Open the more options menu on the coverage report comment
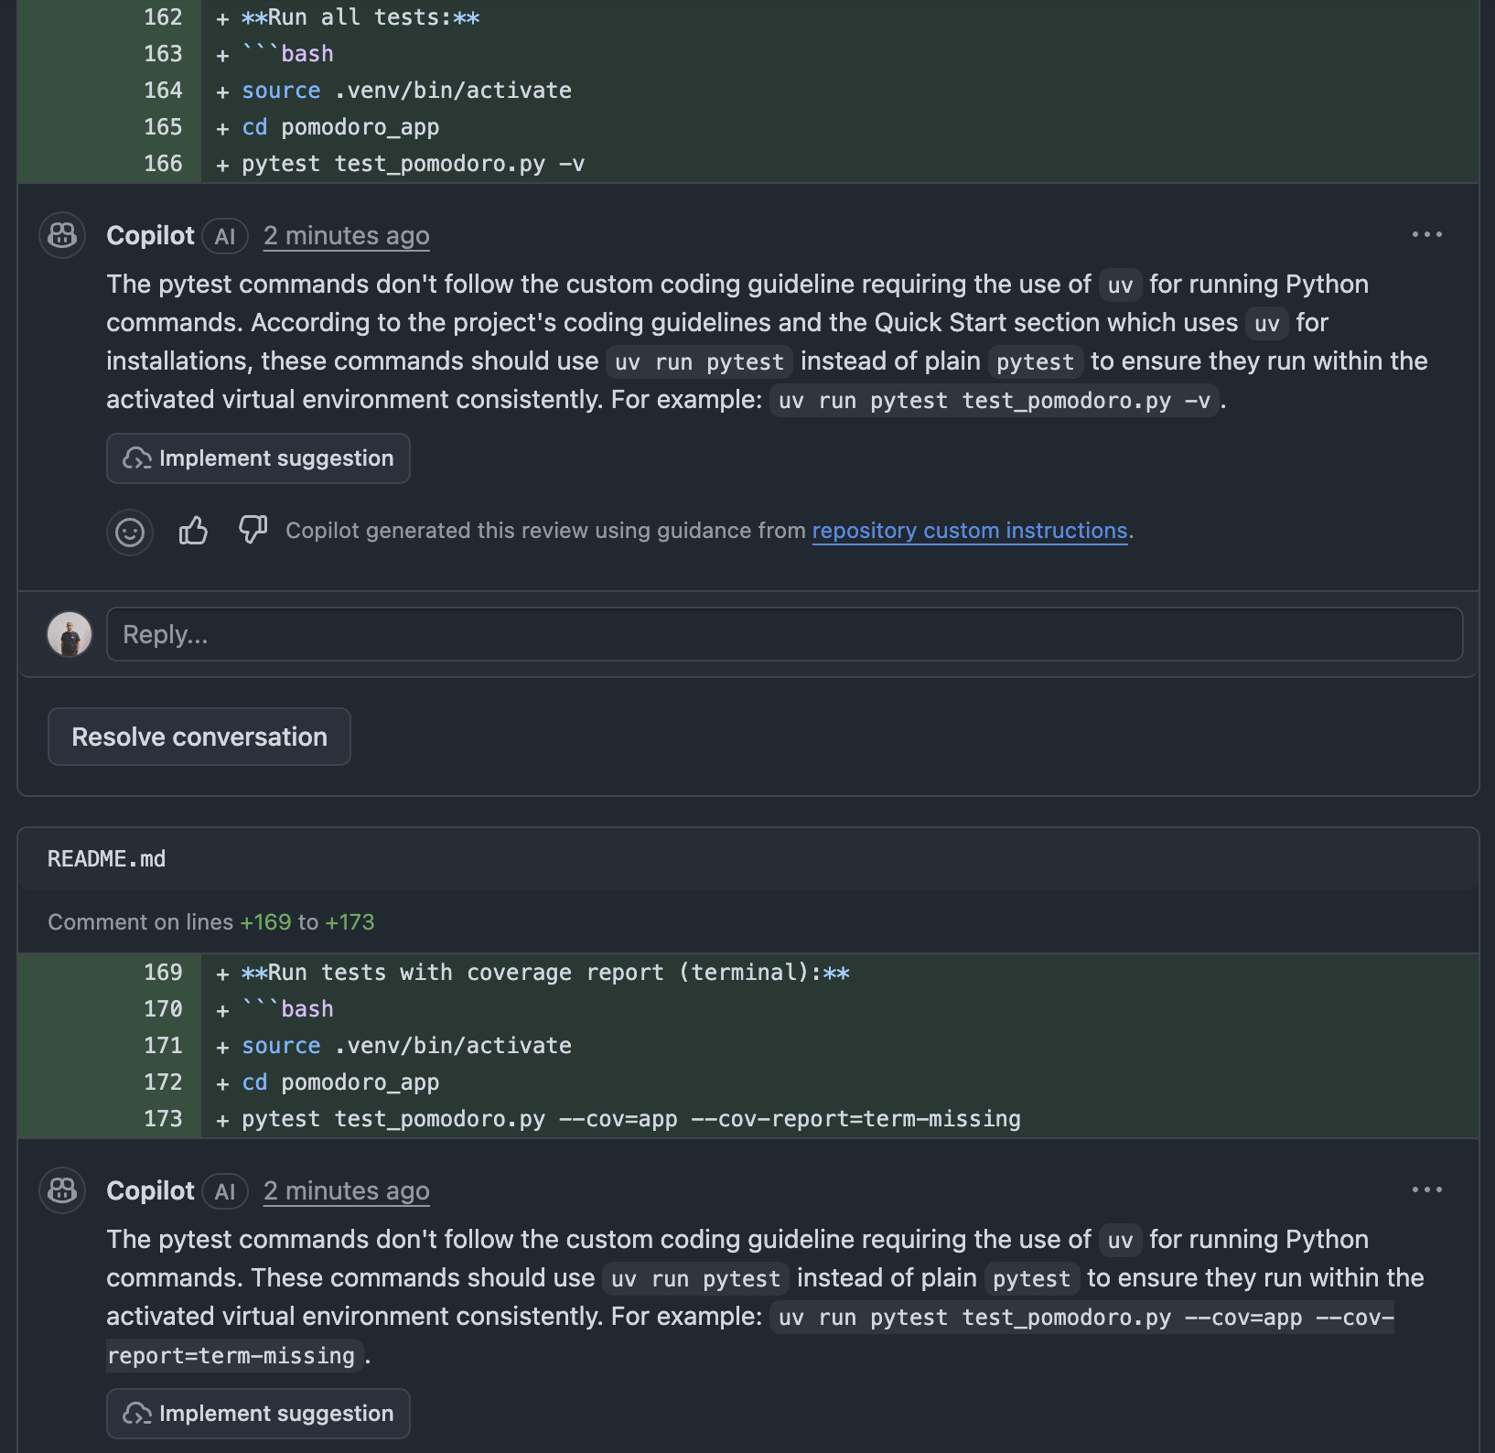This screenshot has height=1453, width=1495. tap(1426, 1190)
